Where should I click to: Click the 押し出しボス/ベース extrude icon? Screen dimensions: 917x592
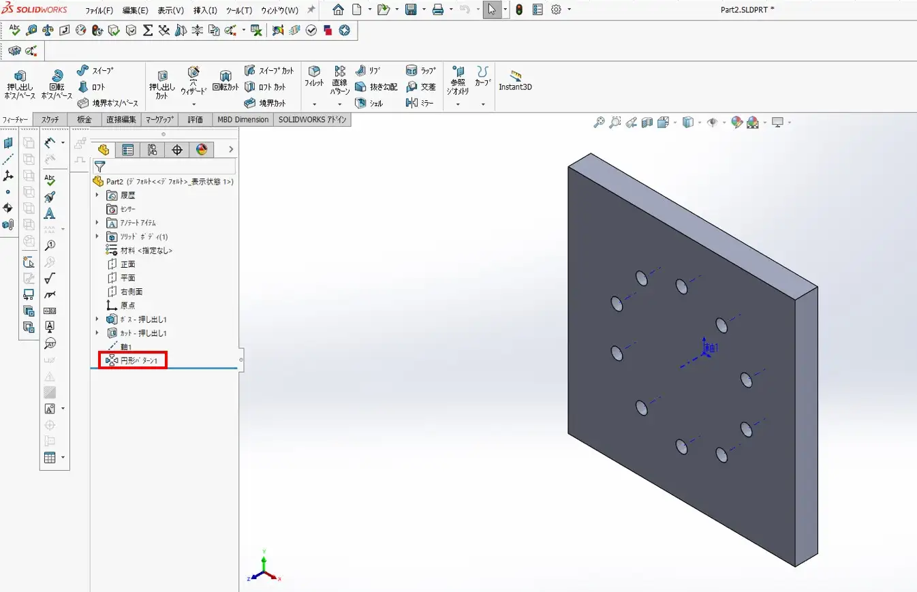20,76
